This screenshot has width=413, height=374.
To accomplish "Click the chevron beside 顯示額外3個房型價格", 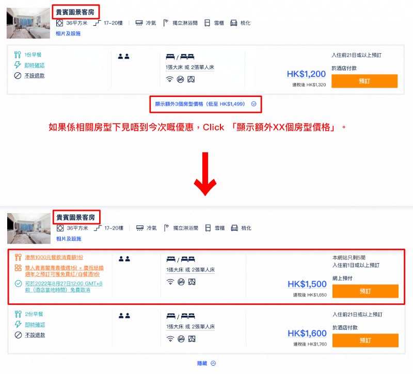I will coord(253,104).
